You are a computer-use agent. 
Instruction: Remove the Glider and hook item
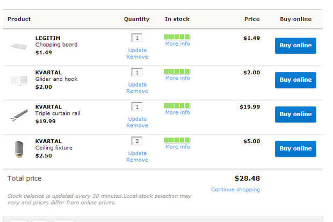click(x=137, y=91)
